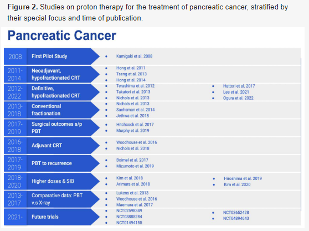Select the Sachsman et al. 2014 reference
The height and width of the screenshot is (231, 309).
point(135,110)
